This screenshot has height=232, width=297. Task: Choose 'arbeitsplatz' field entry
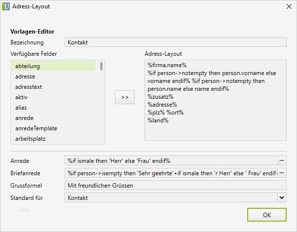[x=53, y=139]
